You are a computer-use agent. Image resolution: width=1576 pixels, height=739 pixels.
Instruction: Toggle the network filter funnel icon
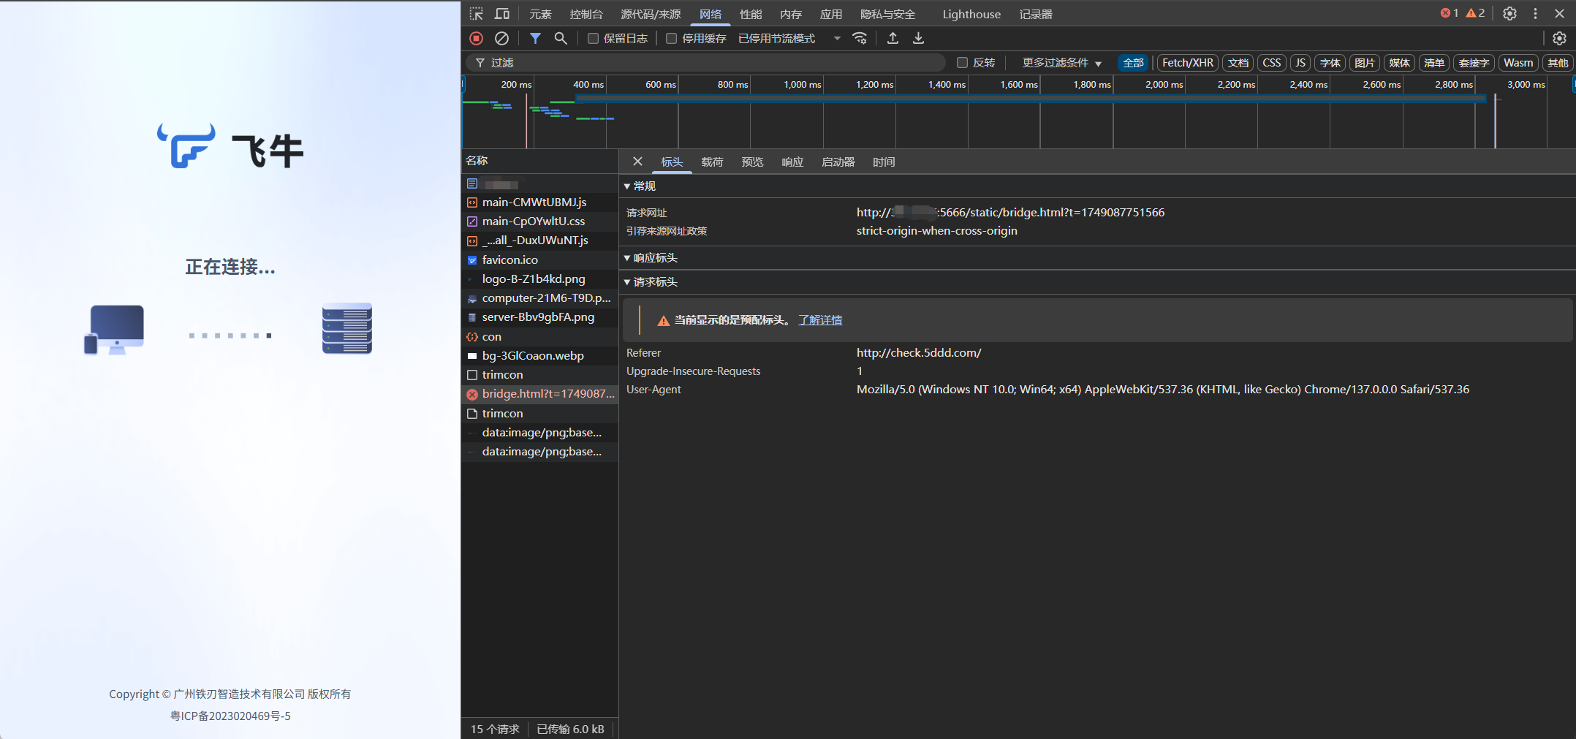[x=535, y=38]
